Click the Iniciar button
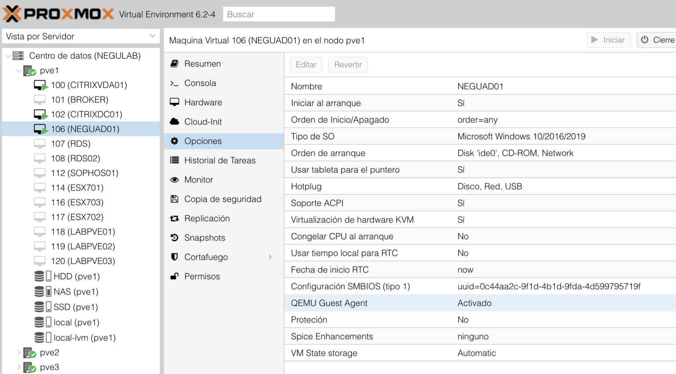The height and width of the screenshot is (374, 676). [x=609, y=40]
